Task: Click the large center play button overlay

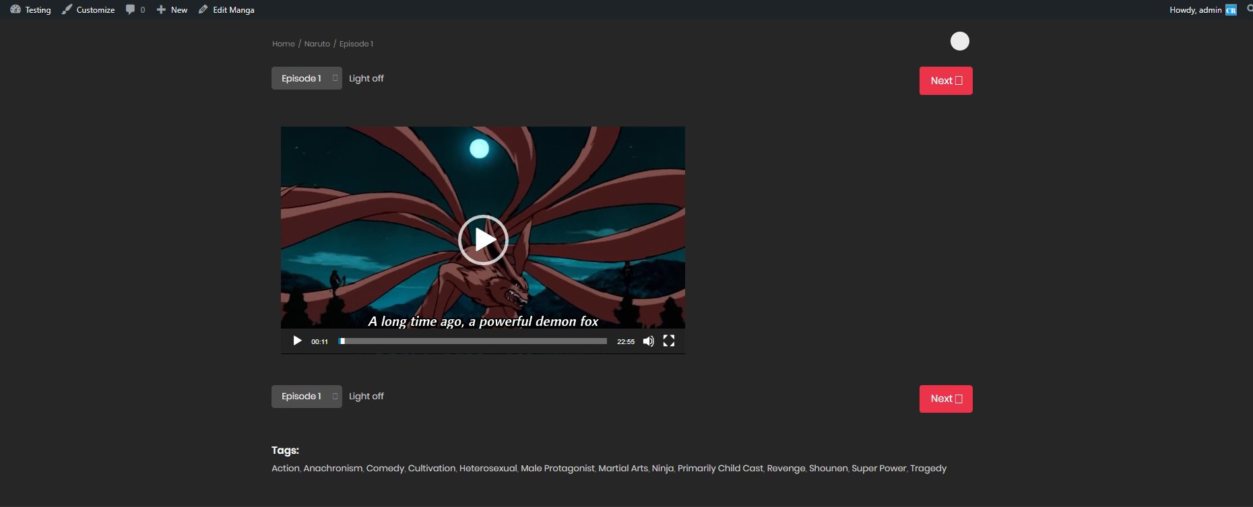Action: 483,240
